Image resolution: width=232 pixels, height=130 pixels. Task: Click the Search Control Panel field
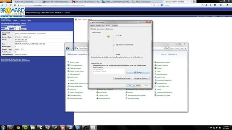coord(178,48)
